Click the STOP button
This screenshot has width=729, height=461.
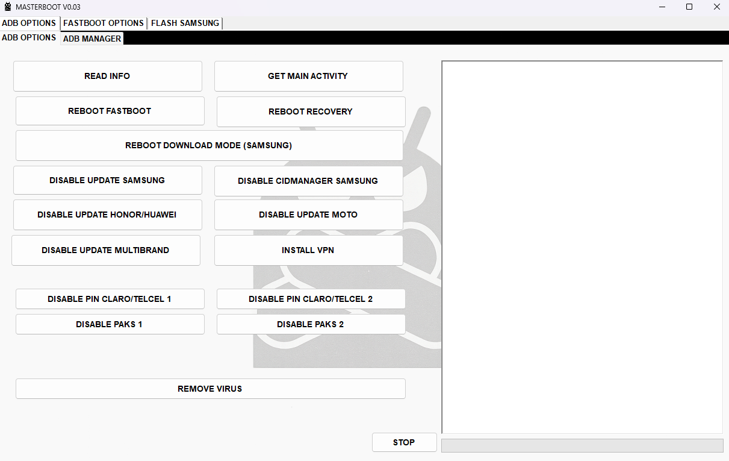404,442
